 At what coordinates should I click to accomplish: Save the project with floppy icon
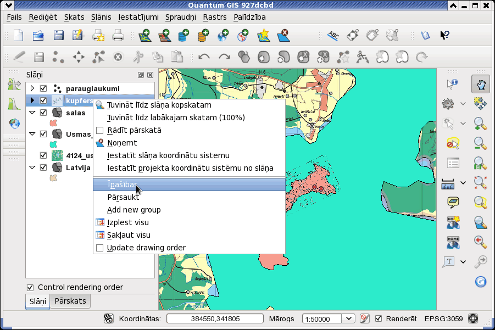(58, 35)
